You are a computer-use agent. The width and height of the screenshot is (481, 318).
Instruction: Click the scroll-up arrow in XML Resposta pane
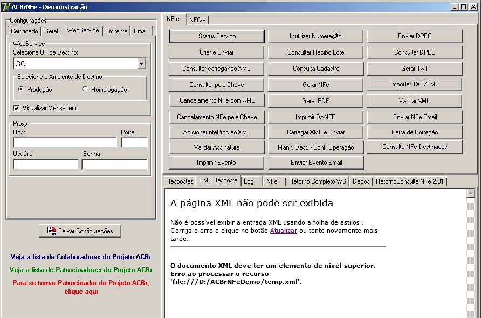(471, 193)
